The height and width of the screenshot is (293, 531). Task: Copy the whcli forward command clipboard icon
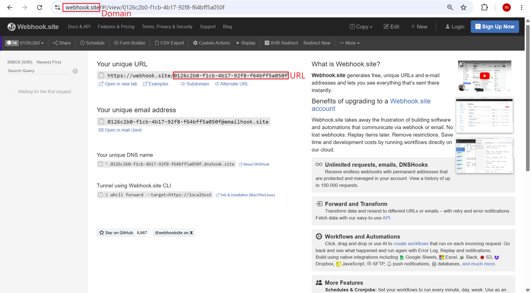tap(101, 195)
